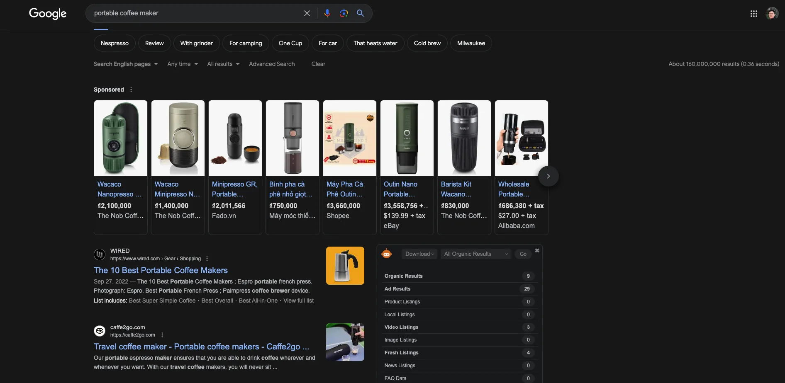
Task: Click in the search input field
Action: [195, 13]
